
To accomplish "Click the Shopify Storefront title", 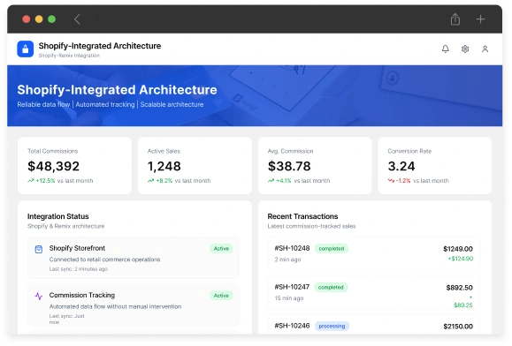I will coord(77,248).
